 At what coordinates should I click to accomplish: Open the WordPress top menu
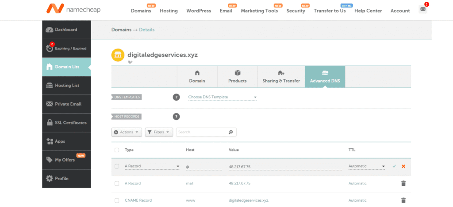pos(199,11)
